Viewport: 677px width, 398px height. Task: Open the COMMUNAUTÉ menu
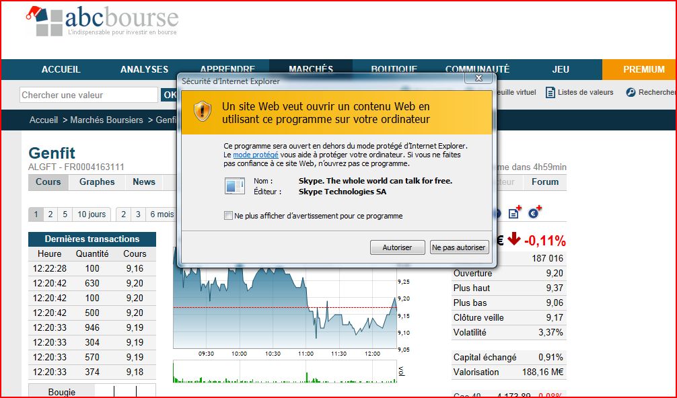478,69
